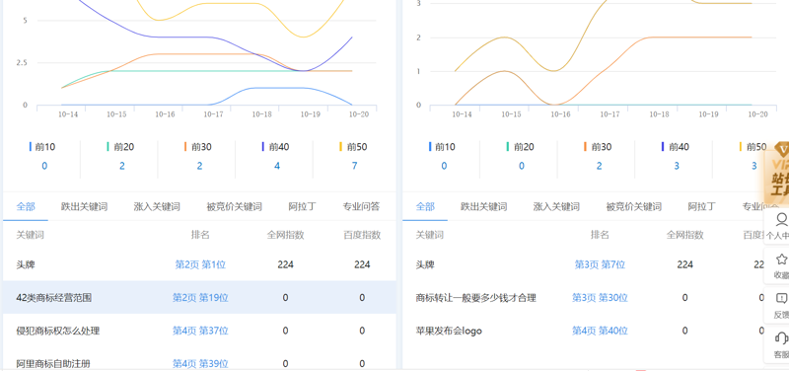The image size is (789, 371).
Task: Click ranking link 第3页 第7位
Action: coord(600,264)
